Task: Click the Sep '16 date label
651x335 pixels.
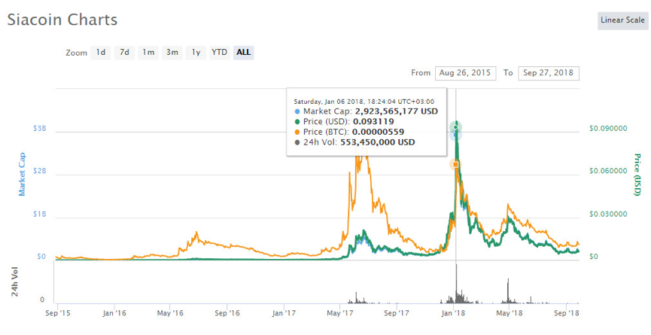Action: (x=227, y=313)
